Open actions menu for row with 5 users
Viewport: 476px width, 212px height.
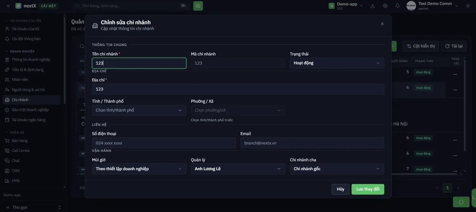tap(455, 74)
